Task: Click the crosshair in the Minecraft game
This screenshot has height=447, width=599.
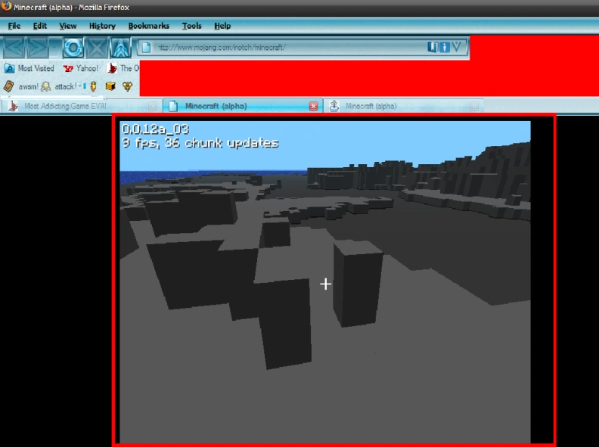Action: click(325, 284)
